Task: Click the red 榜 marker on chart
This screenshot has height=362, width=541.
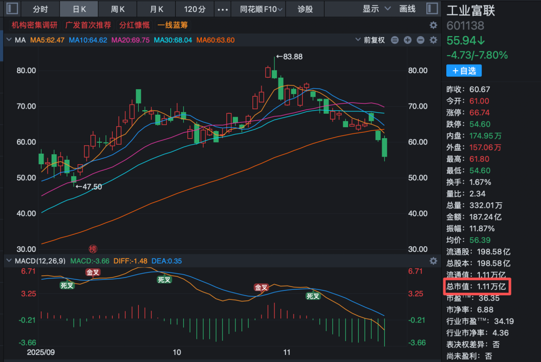Action: point(93,249)
